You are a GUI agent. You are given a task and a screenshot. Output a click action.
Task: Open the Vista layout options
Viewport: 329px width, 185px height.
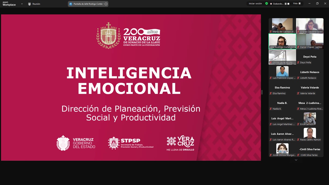297,4
